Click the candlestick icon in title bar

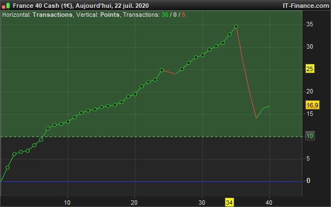click(6, 6)
